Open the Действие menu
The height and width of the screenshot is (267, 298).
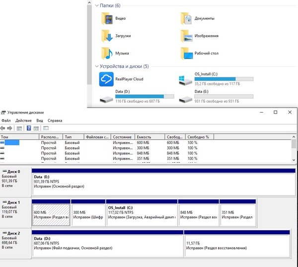tap(23, 121)
